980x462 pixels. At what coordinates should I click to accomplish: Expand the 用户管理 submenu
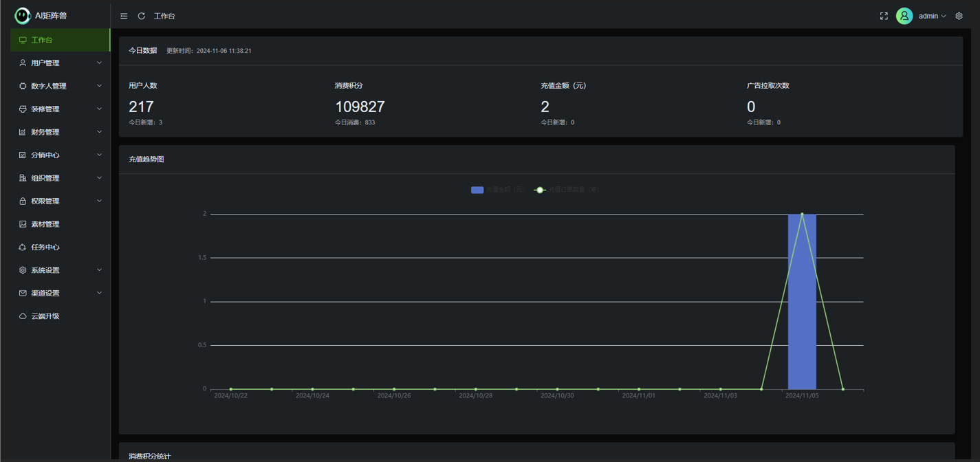60,63
